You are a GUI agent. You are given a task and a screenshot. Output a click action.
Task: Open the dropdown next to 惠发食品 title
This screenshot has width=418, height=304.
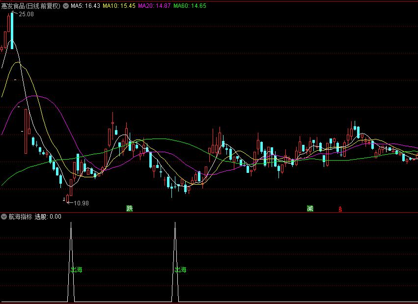click(66, 6)
